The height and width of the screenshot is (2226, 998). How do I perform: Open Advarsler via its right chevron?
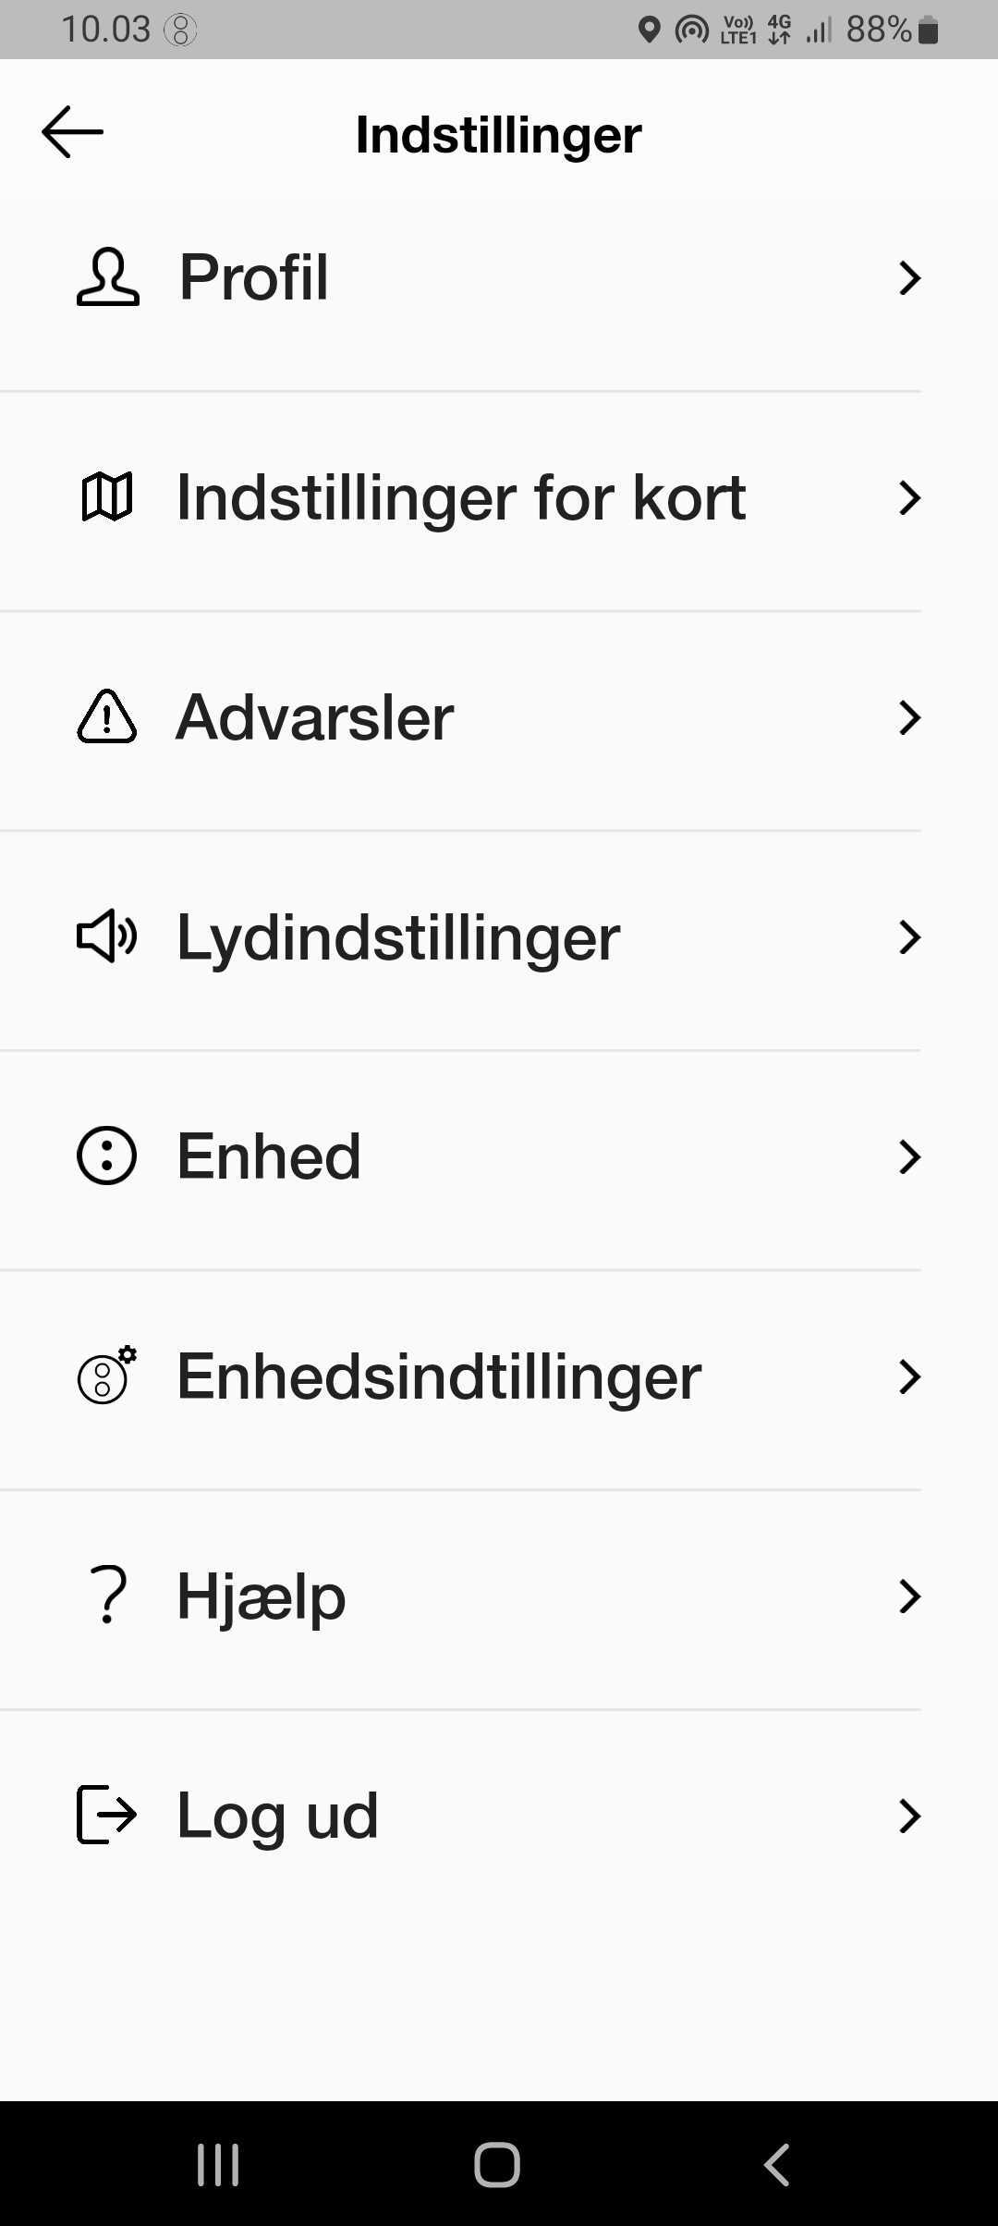(909, 717)
